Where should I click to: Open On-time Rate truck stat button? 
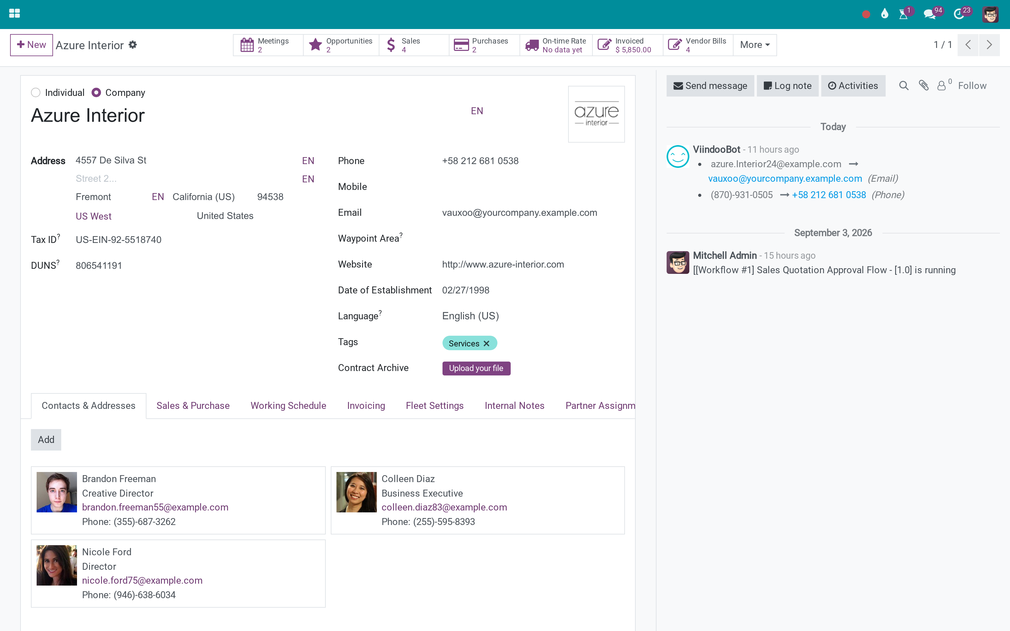coord(556,45)
